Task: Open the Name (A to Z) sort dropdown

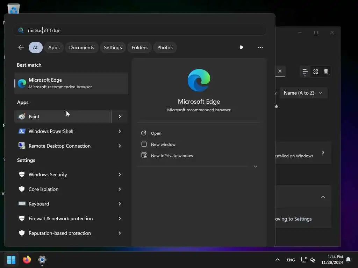Action: click(303, 93)
